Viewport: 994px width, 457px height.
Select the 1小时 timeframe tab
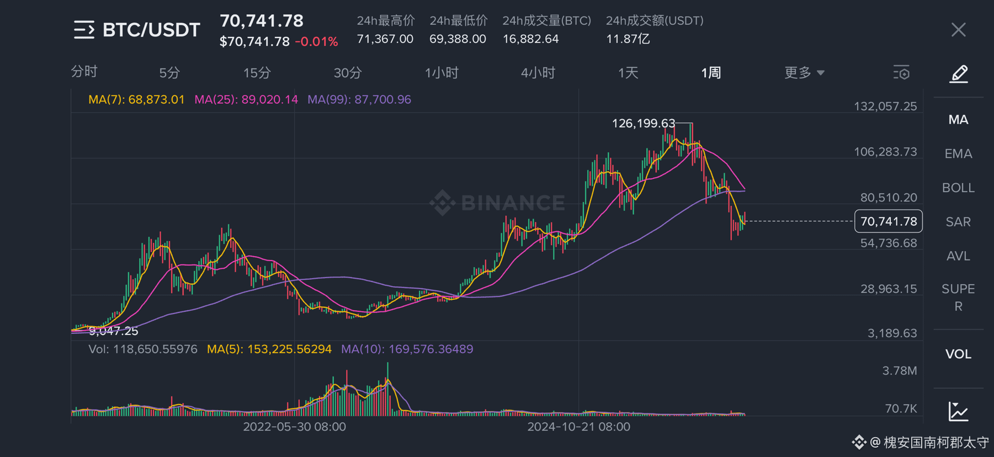pyautogui.click(x=442, y=73)
